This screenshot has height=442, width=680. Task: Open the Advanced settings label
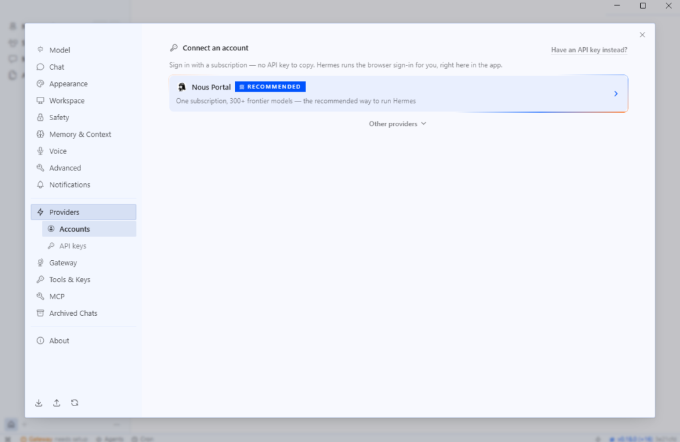(x=65, y=168)
